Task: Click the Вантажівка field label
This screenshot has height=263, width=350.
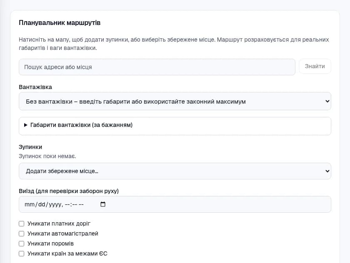Action: 35,87
